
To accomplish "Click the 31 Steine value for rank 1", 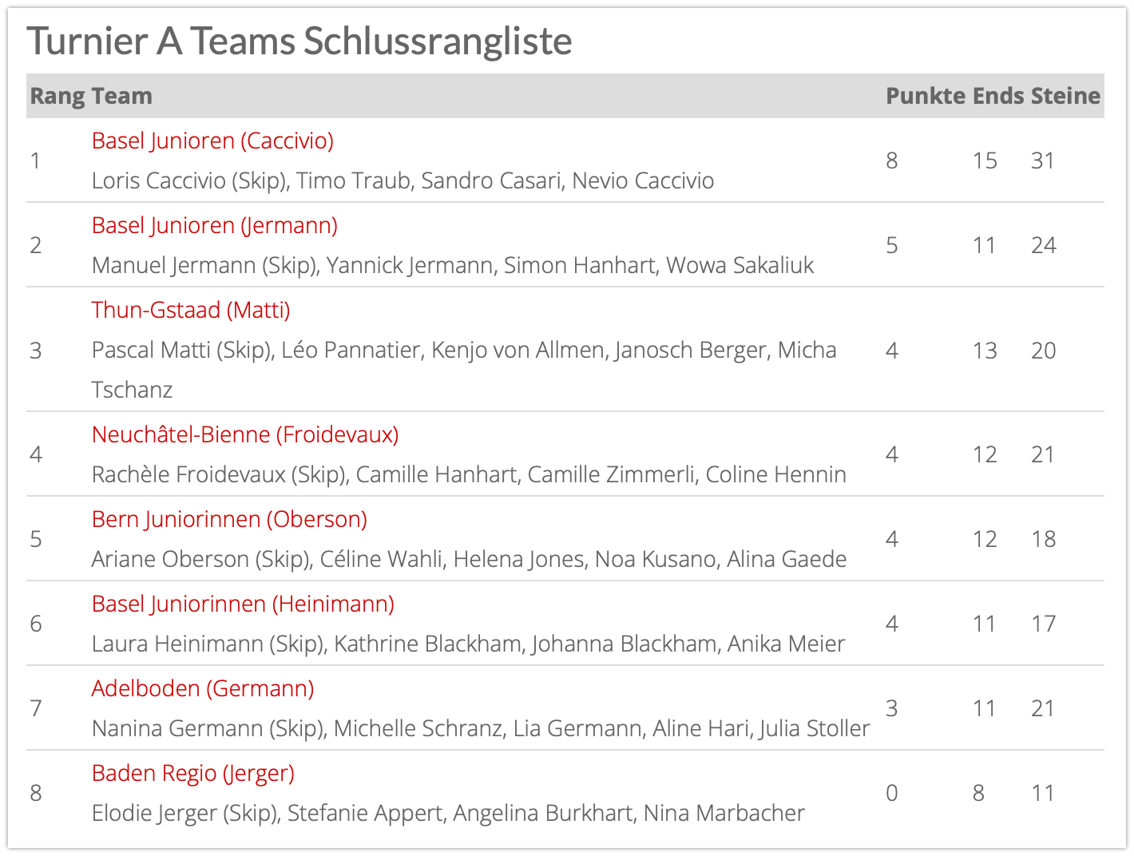I will pyautogui.click(x=1043, y=160).
